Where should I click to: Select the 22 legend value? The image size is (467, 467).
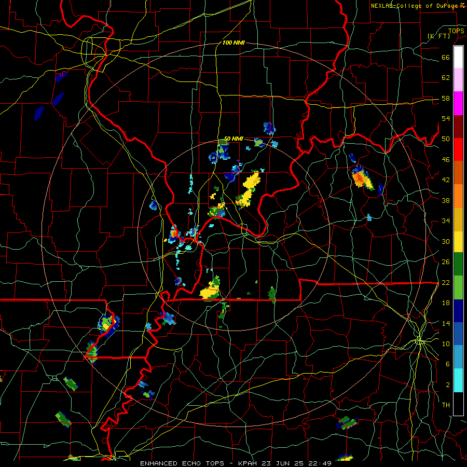pos(446,282)
